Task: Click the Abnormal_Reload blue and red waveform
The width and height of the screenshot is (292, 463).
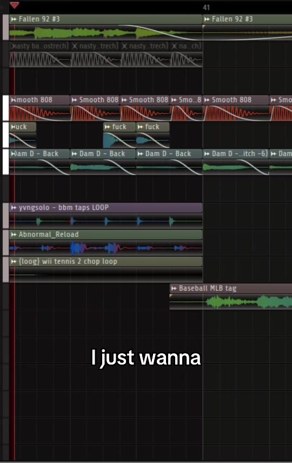Action: pos(105,248)
